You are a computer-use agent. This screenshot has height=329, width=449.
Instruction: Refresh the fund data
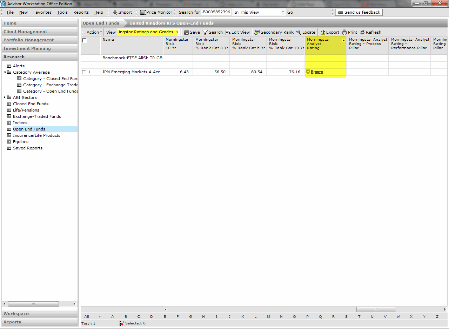(362, 32)
